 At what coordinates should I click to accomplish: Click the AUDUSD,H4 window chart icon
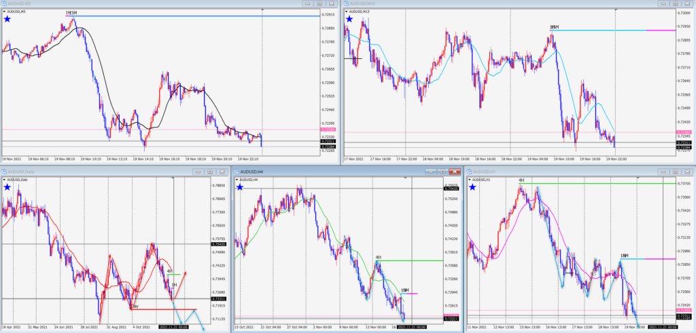(237, 172)
